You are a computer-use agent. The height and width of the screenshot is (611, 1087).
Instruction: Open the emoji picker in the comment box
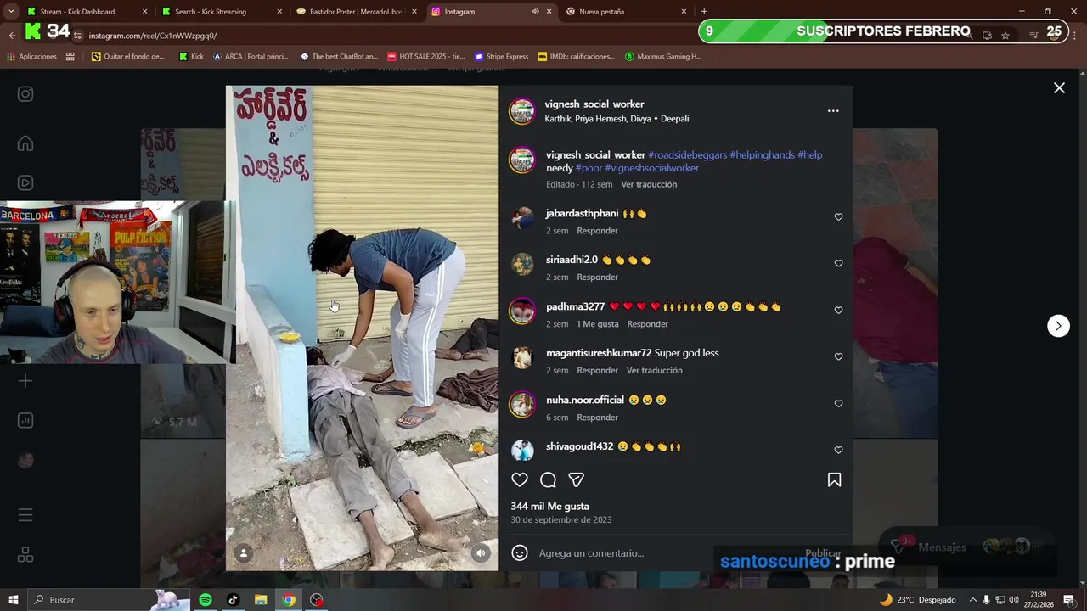[520, 553]
